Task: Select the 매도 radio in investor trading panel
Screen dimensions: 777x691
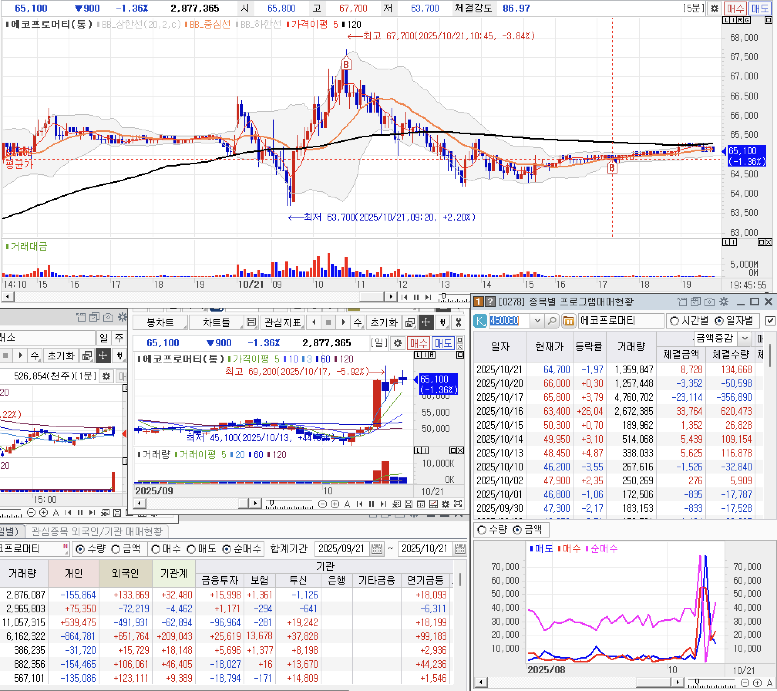Action: coord(192,549)
